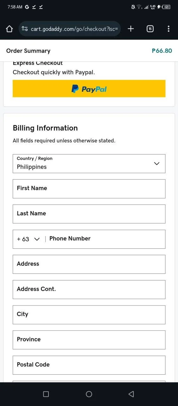
Task: Open the +63 phone country code selector
Action: click(x=29, y=239)
